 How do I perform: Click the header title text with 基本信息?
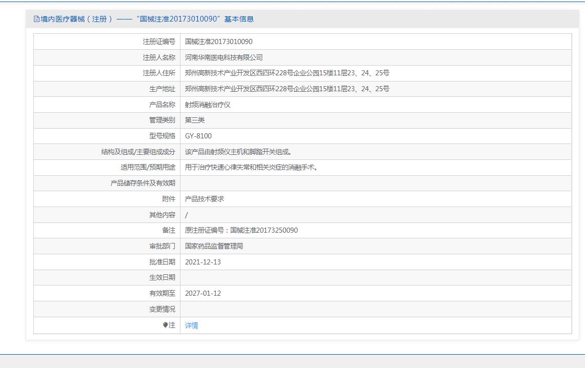(x=147, y=19)
